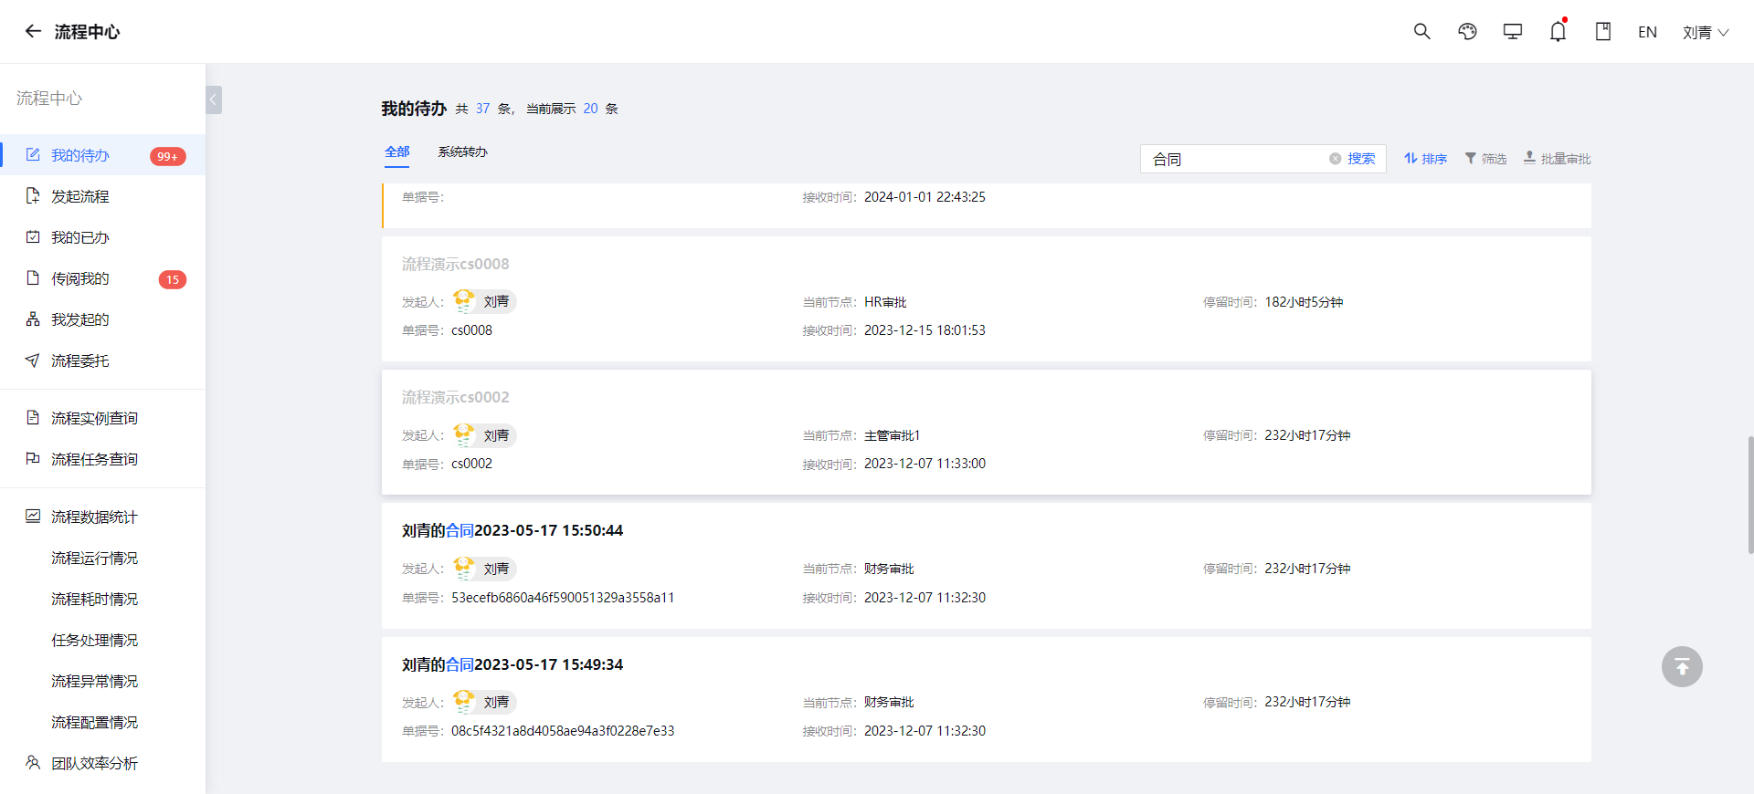Collapse the left sidebar panel
1754x794 pixels.
(214, 99)
